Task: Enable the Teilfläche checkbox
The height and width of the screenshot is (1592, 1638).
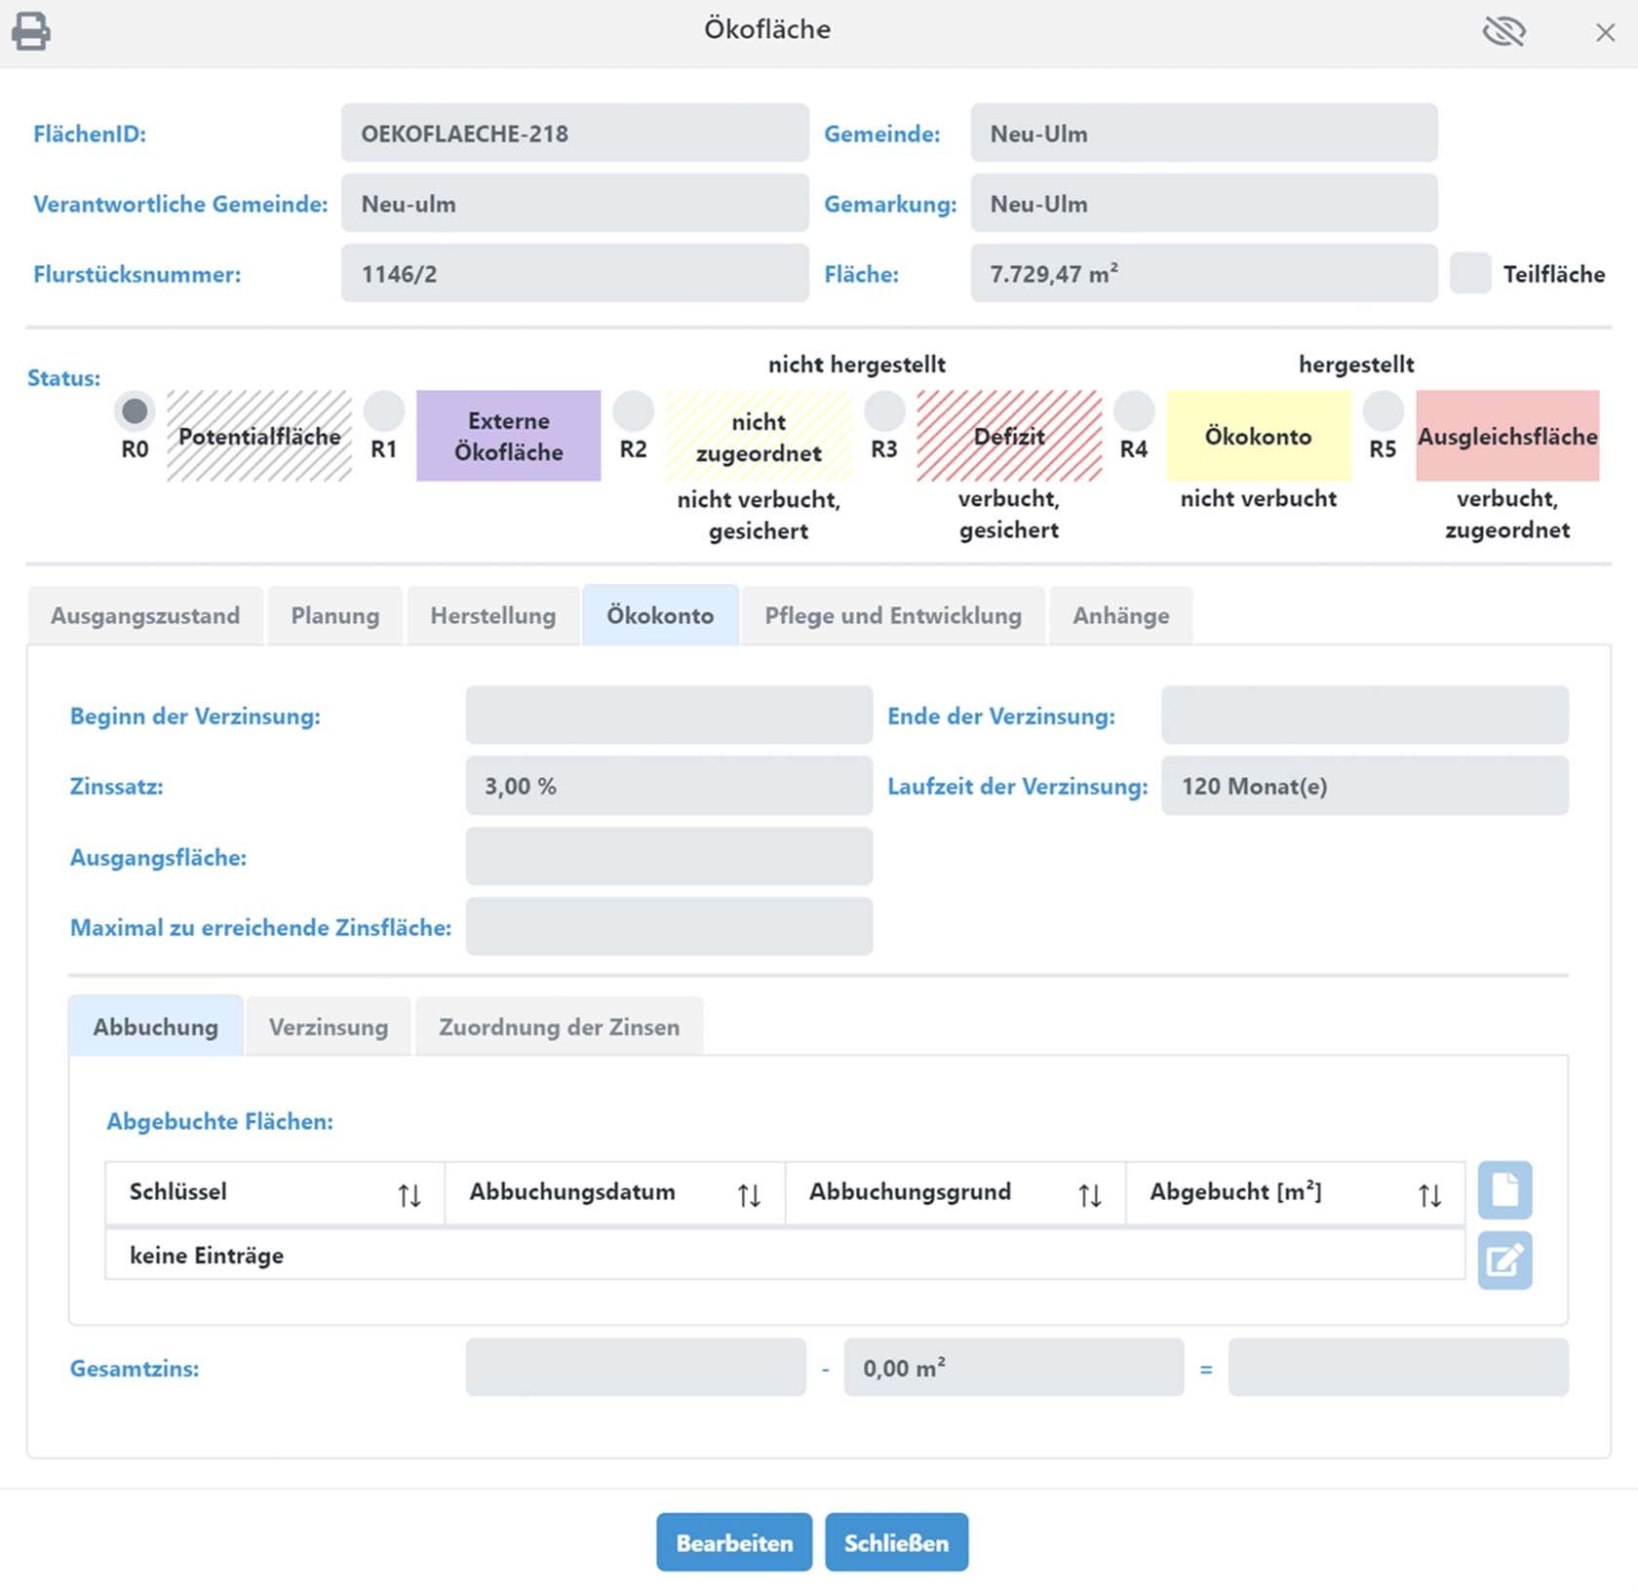Action: tap(1470, 274)
